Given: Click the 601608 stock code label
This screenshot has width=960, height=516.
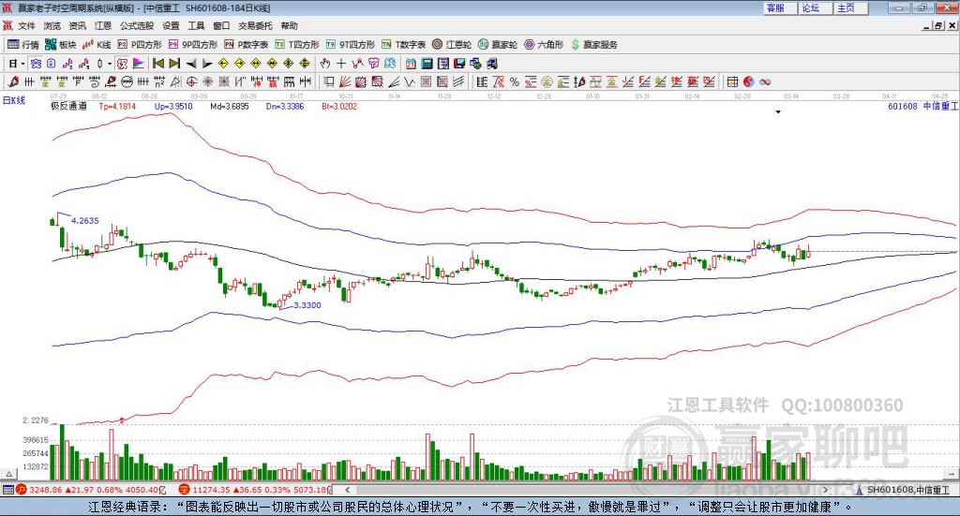Looking at the screenshot, I should click(x=903, y=106).
